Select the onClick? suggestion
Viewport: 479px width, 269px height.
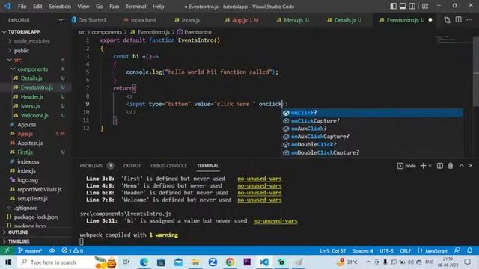[372, 113]
